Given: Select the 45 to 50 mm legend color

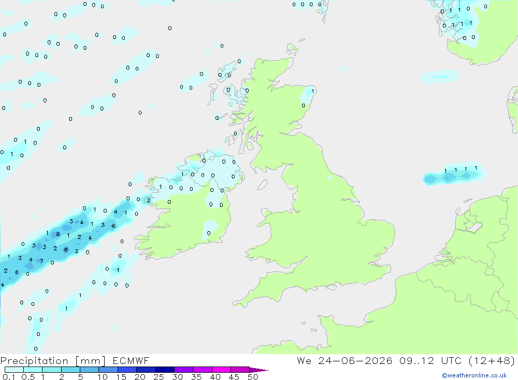Looking at the screenshot, I should click(240, 370).
